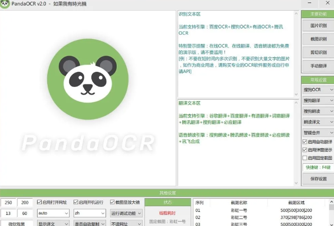Open the 不读网址 dropdown
334x226 pixels.
126,223
